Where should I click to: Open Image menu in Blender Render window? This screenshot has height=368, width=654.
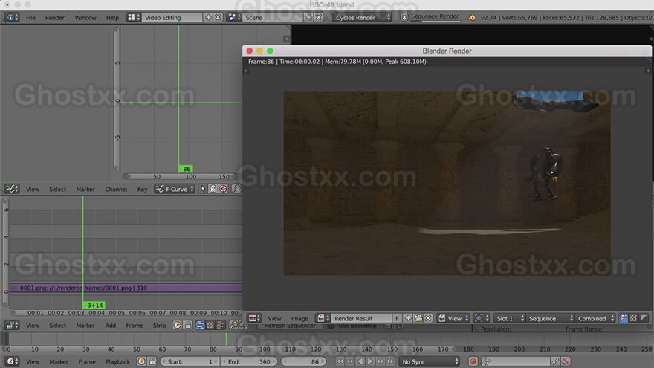point(300,318)
